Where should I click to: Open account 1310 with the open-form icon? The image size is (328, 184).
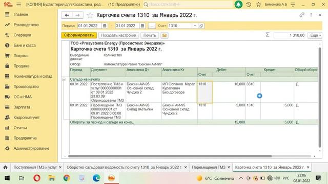tap(201, 26)
